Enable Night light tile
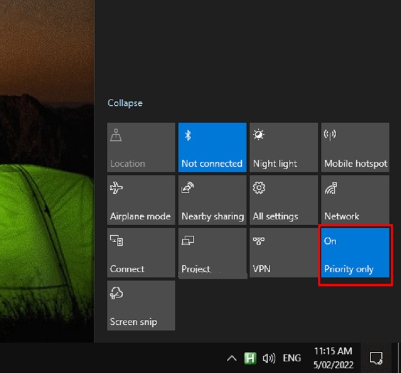401x373 pixels. coord(283,147)
